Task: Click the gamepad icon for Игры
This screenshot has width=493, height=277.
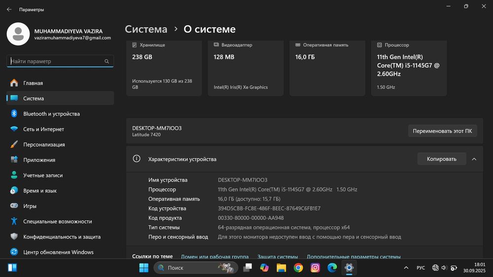Action: (x=14, y=206)
